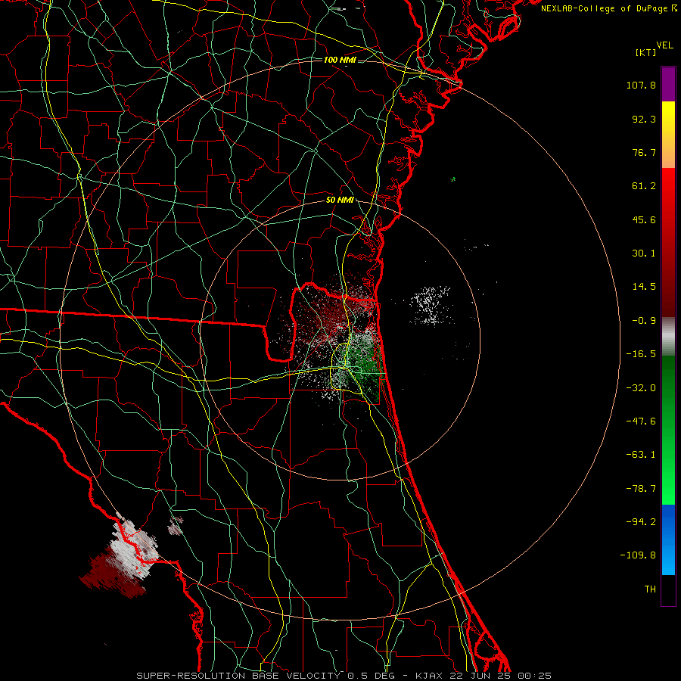Click the -0.9 velocity scale value

pos(644,321)
